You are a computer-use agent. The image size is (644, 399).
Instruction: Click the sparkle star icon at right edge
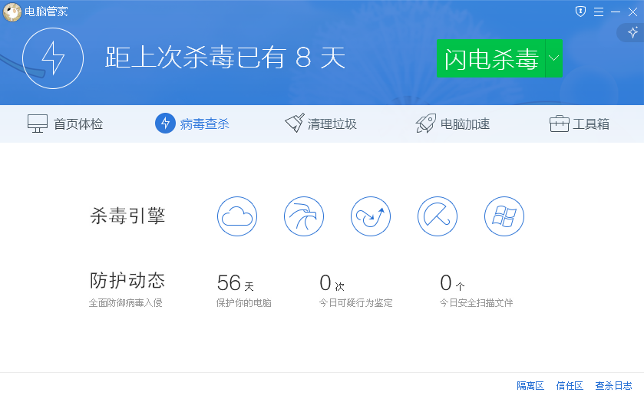pos(632,32)
